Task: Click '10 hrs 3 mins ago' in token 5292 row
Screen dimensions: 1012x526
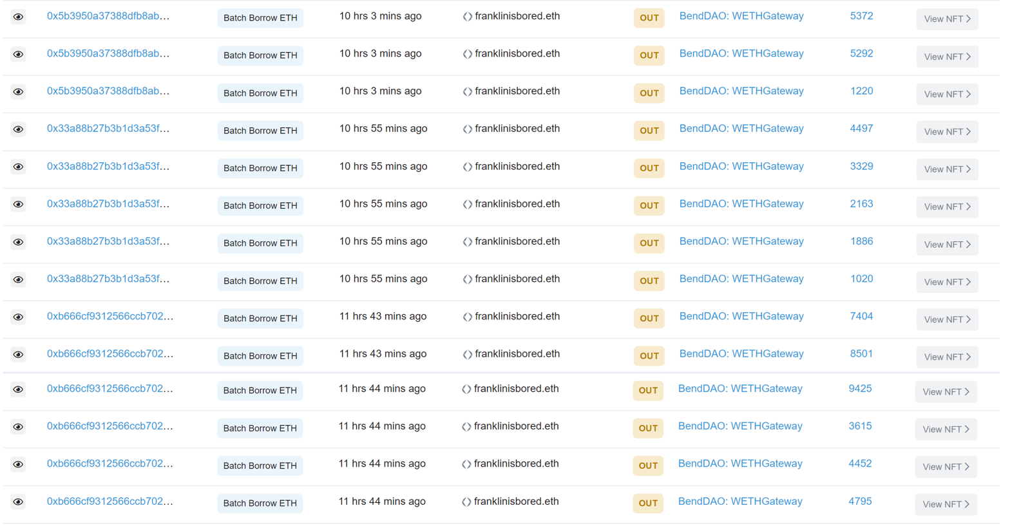Action: 381,53
